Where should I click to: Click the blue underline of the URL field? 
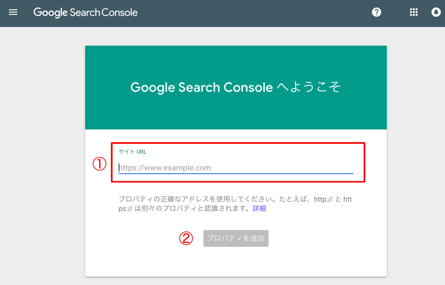[x=236, y=173]
